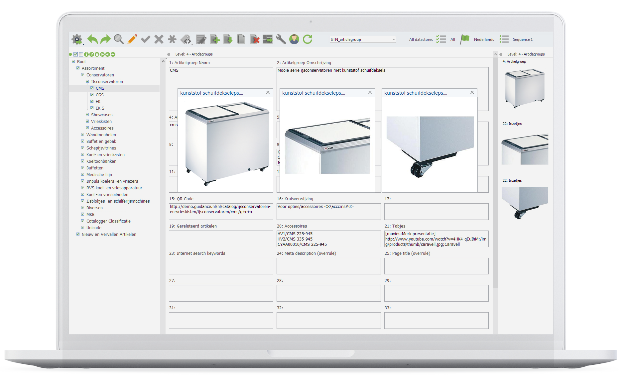This screenshot has width=621, height=385.
Task: Close the third kunststof schuifdekseleps image popup
Action: click(x=472, y=93)
